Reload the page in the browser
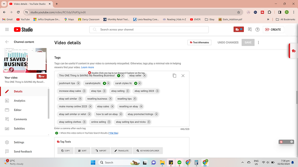The image size is (298, 167). pos(18,12)
